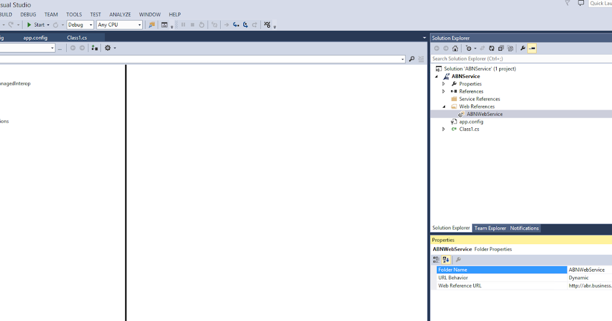Click the Step Out icon
612x321 pixels.
click(254, 24)
